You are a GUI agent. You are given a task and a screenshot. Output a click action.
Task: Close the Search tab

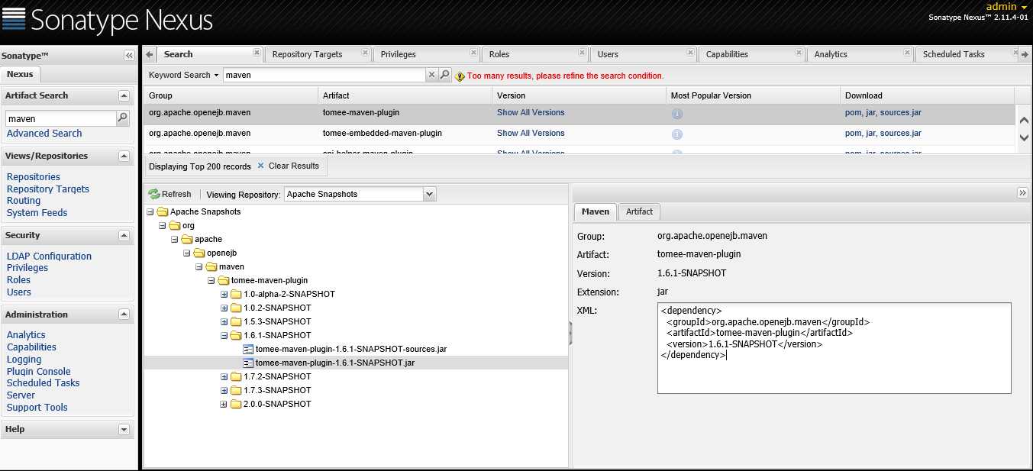click(257, 54)
